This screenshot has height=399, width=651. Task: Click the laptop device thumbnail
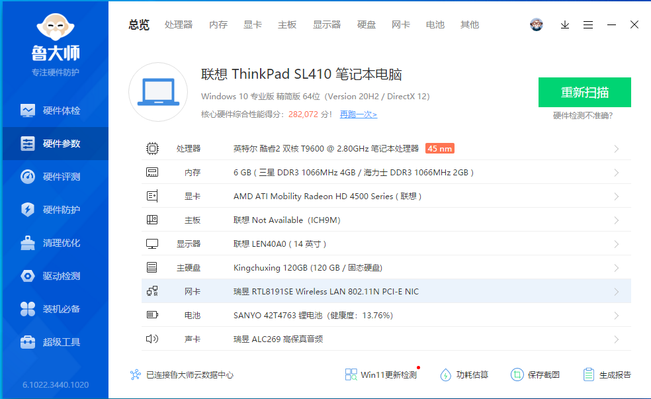click(158, 92)
